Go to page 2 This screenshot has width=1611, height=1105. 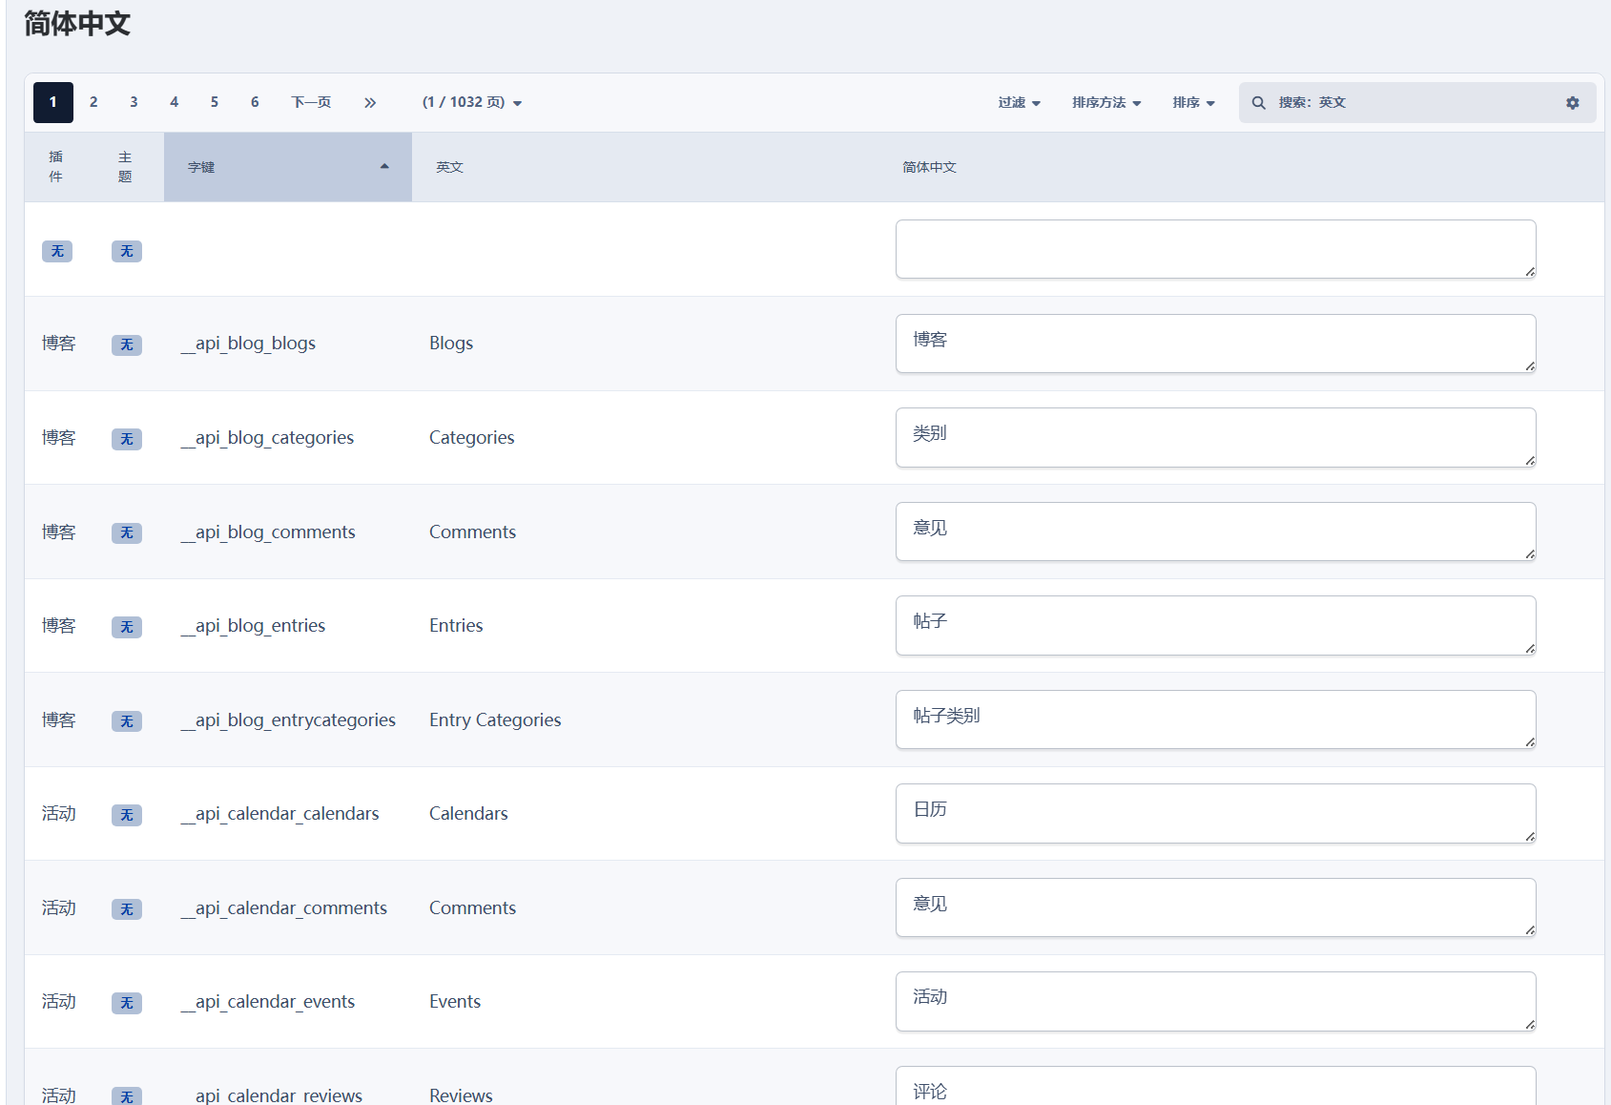(x=93, y=103)
